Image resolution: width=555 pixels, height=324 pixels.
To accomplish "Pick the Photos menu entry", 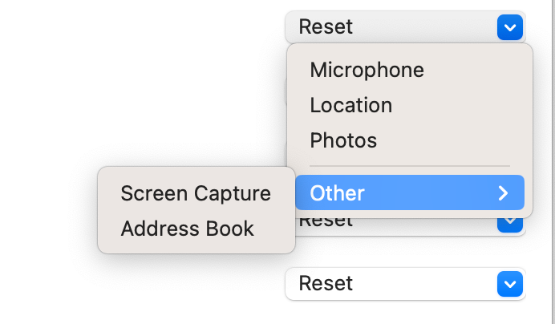I will click(x=343, y=140).
